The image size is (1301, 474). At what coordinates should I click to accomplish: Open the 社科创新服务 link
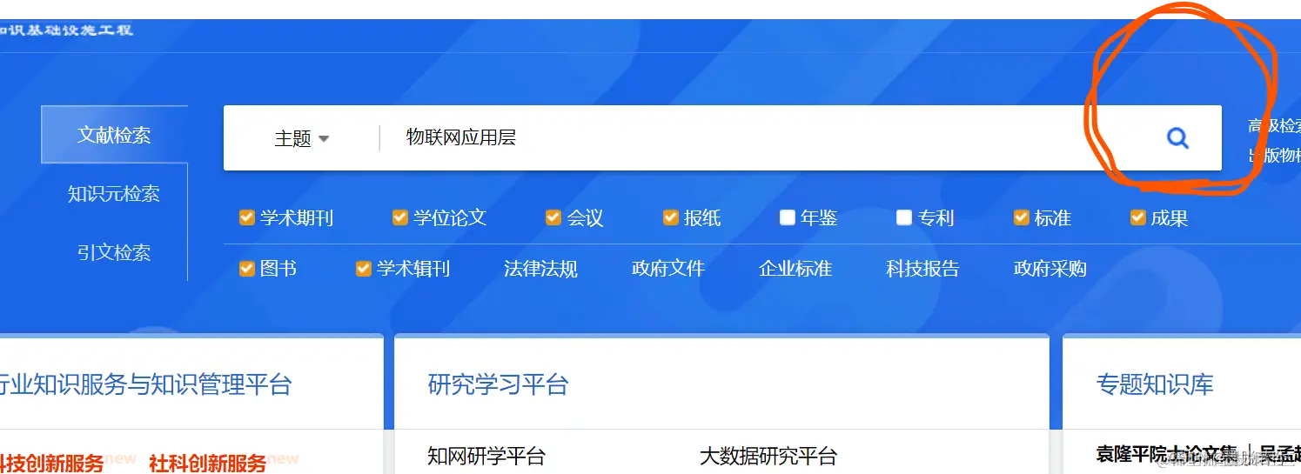coord(207,463)
